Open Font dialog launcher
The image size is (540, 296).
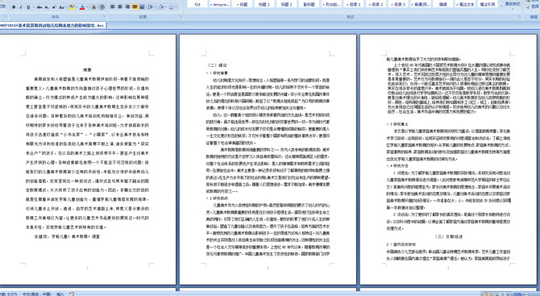click(104, 17)
